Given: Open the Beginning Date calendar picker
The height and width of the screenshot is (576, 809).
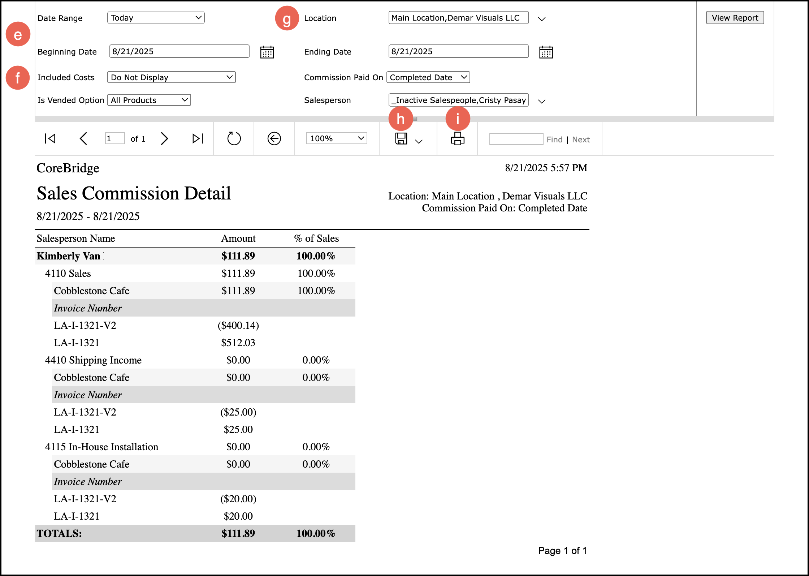Looking at the screenshot, I should 267,52.
